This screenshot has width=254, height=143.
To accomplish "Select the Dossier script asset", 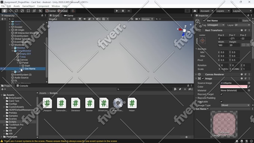I will (90, 105).
